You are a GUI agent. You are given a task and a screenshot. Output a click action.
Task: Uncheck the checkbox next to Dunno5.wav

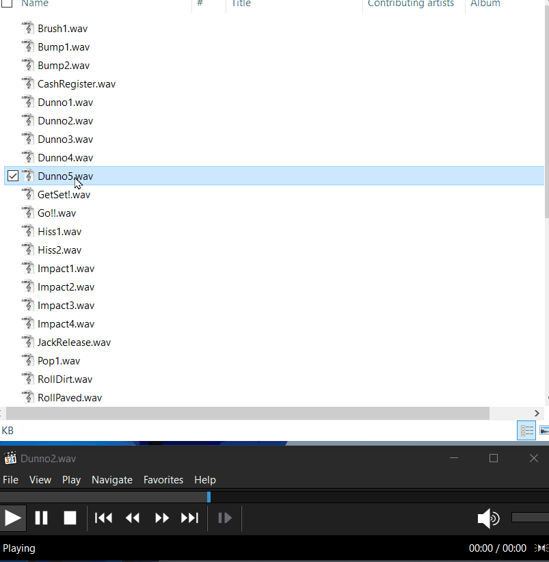pos(12,176)
